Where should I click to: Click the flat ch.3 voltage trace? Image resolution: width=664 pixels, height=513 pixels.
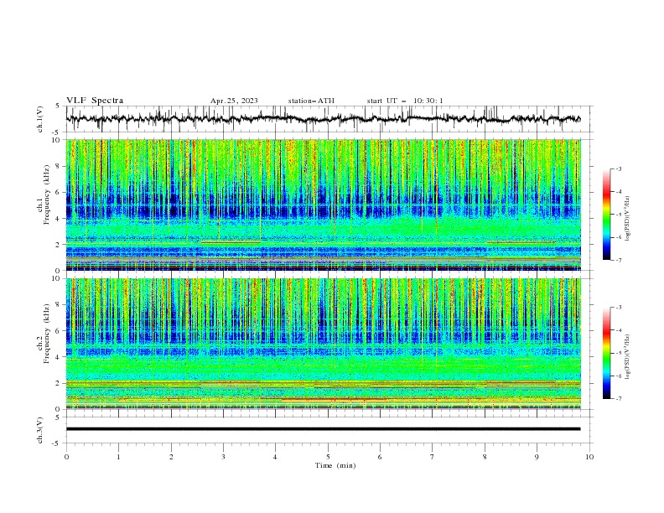[323, 429]
